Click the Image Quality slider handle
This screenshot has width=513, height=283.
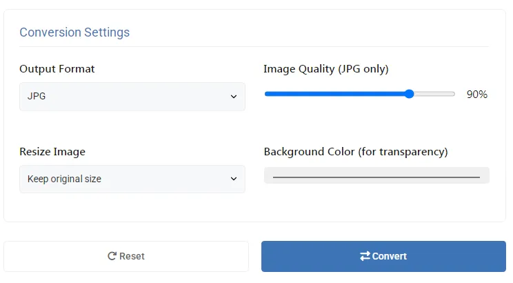tap(409, 94)
